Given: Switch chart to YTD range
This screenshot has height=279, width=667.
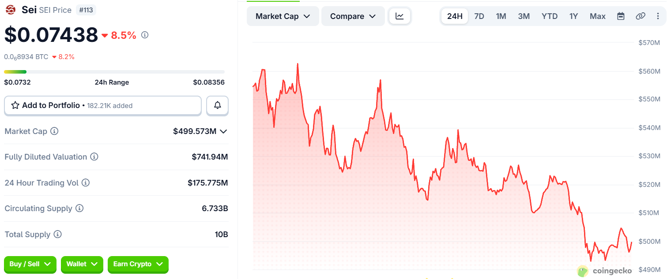Looking at the screenshot, I should pos(550,16).
